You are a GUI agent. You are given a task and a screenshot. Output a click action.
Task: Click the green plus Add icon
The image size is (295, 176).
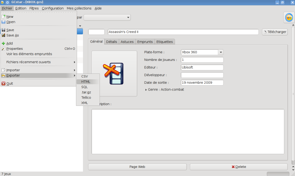[x=3, y=43]
